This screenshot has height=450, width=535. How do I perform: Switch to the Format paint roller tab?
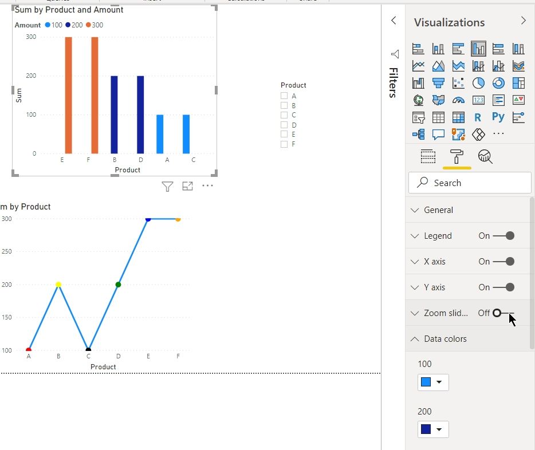457,157
